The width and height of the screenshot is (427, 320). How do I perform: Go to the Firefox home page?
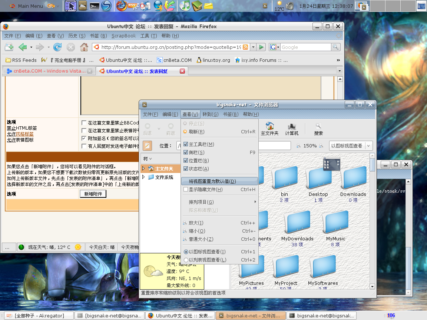click(x=84, y=47)
